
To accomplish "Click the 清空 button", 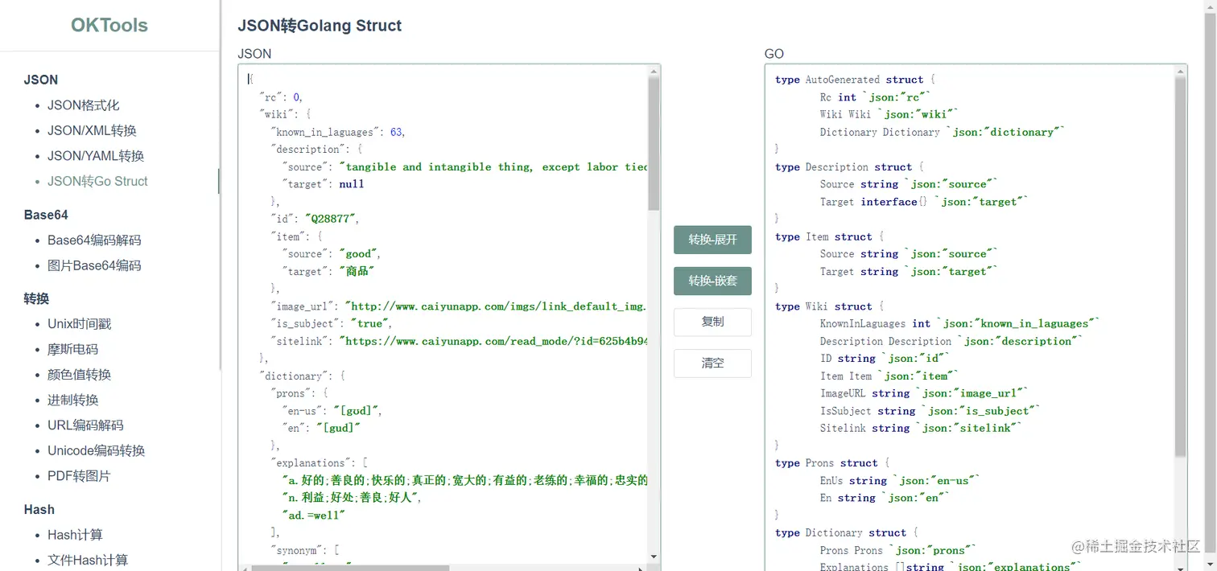I will (712, 363).
